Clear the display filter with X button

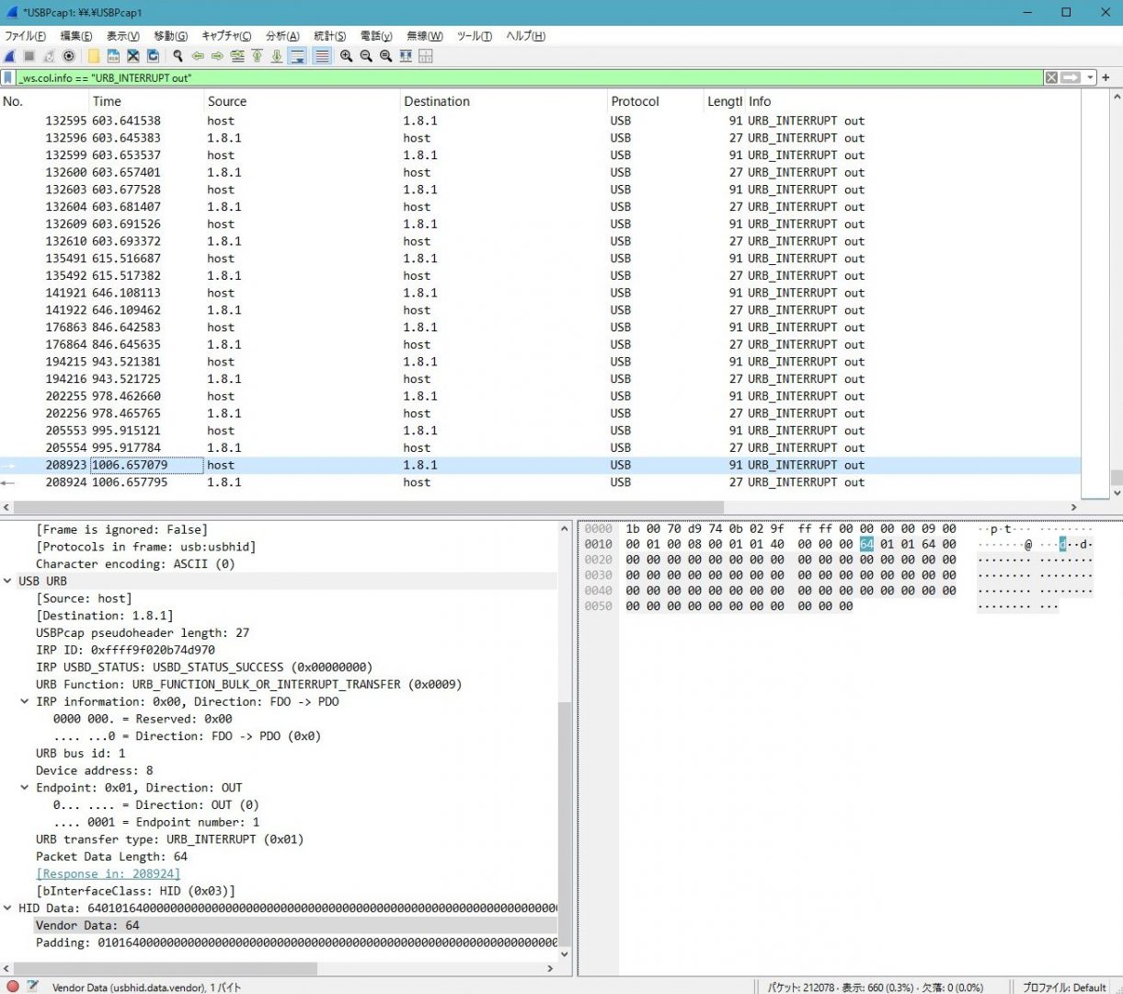(x=1051, y=78)
